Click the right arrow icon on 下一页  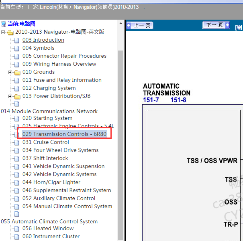(x=227, y=25)
